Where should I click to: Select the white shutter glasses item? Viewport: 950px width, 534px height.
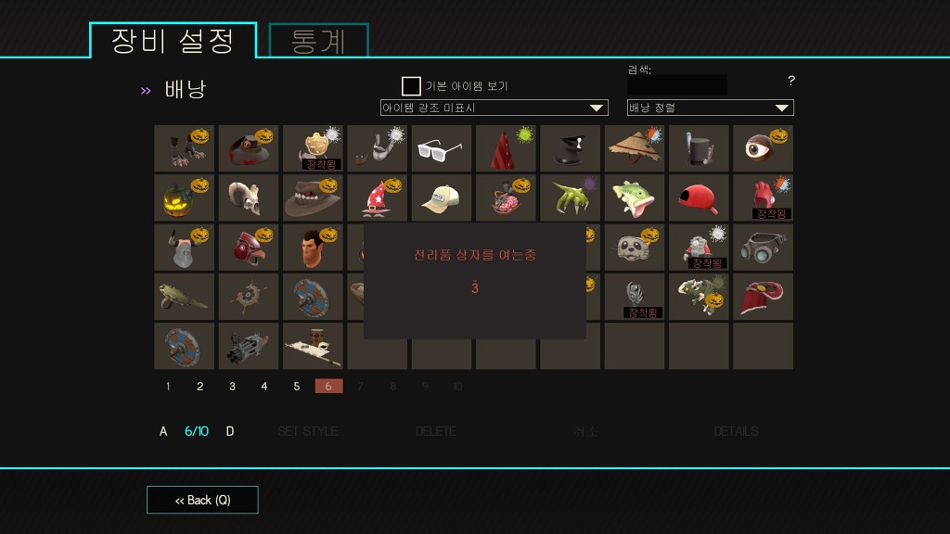(x=441, y=148)
